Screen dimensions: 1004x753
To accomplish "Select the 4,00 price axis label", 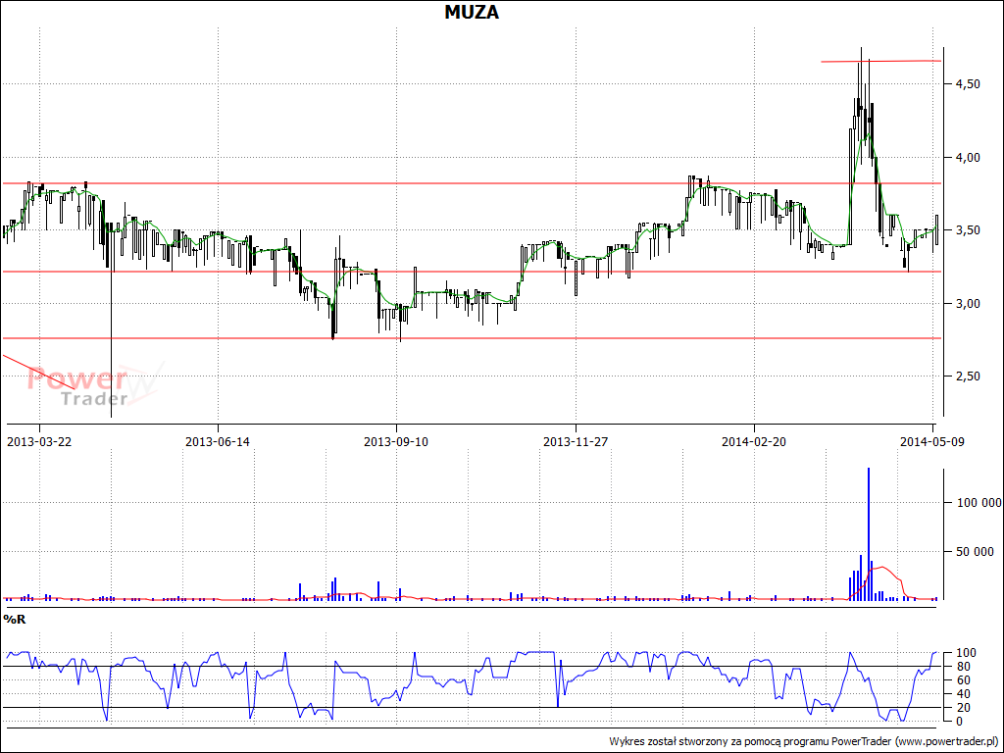I will pyautogui.click(x=967, y=157).
